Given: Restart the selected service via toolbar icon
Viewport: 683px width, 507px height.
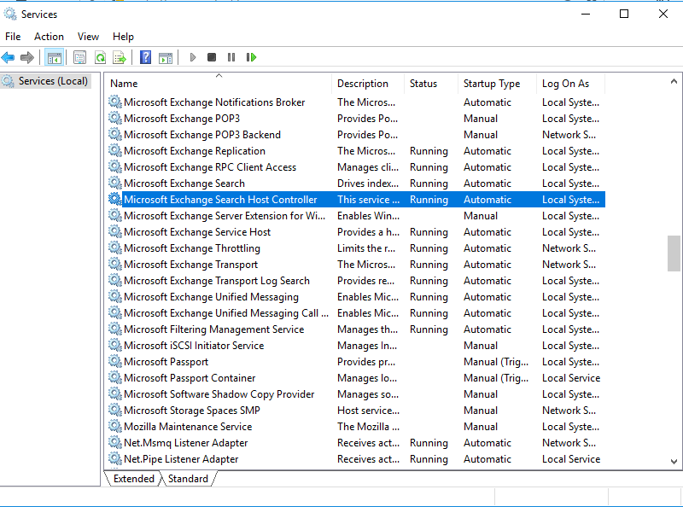Looking at the screenshot, I should (251, 57).
